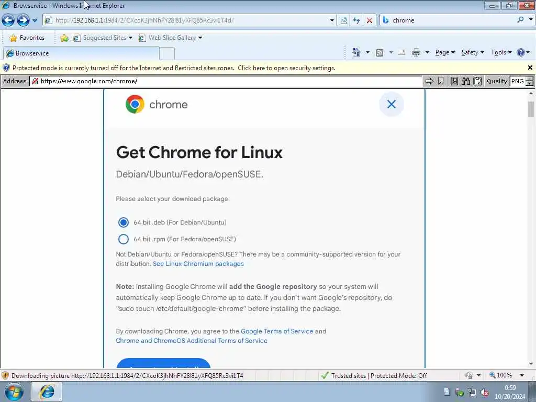Click the Browservice bookmark icon
Viewport: 536px width, 402px height.
[441, 81]
